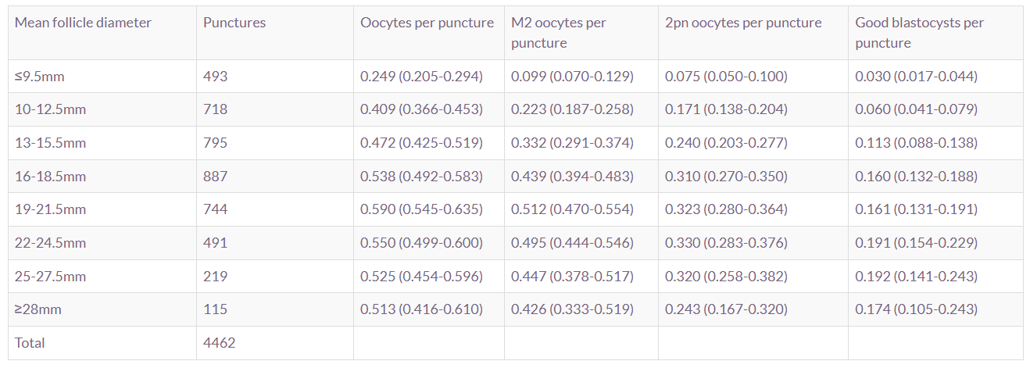Click cell '0.191 (0.154-0.229)'
This screenshot has width=1030, height=368.
[x=916, y=243]
